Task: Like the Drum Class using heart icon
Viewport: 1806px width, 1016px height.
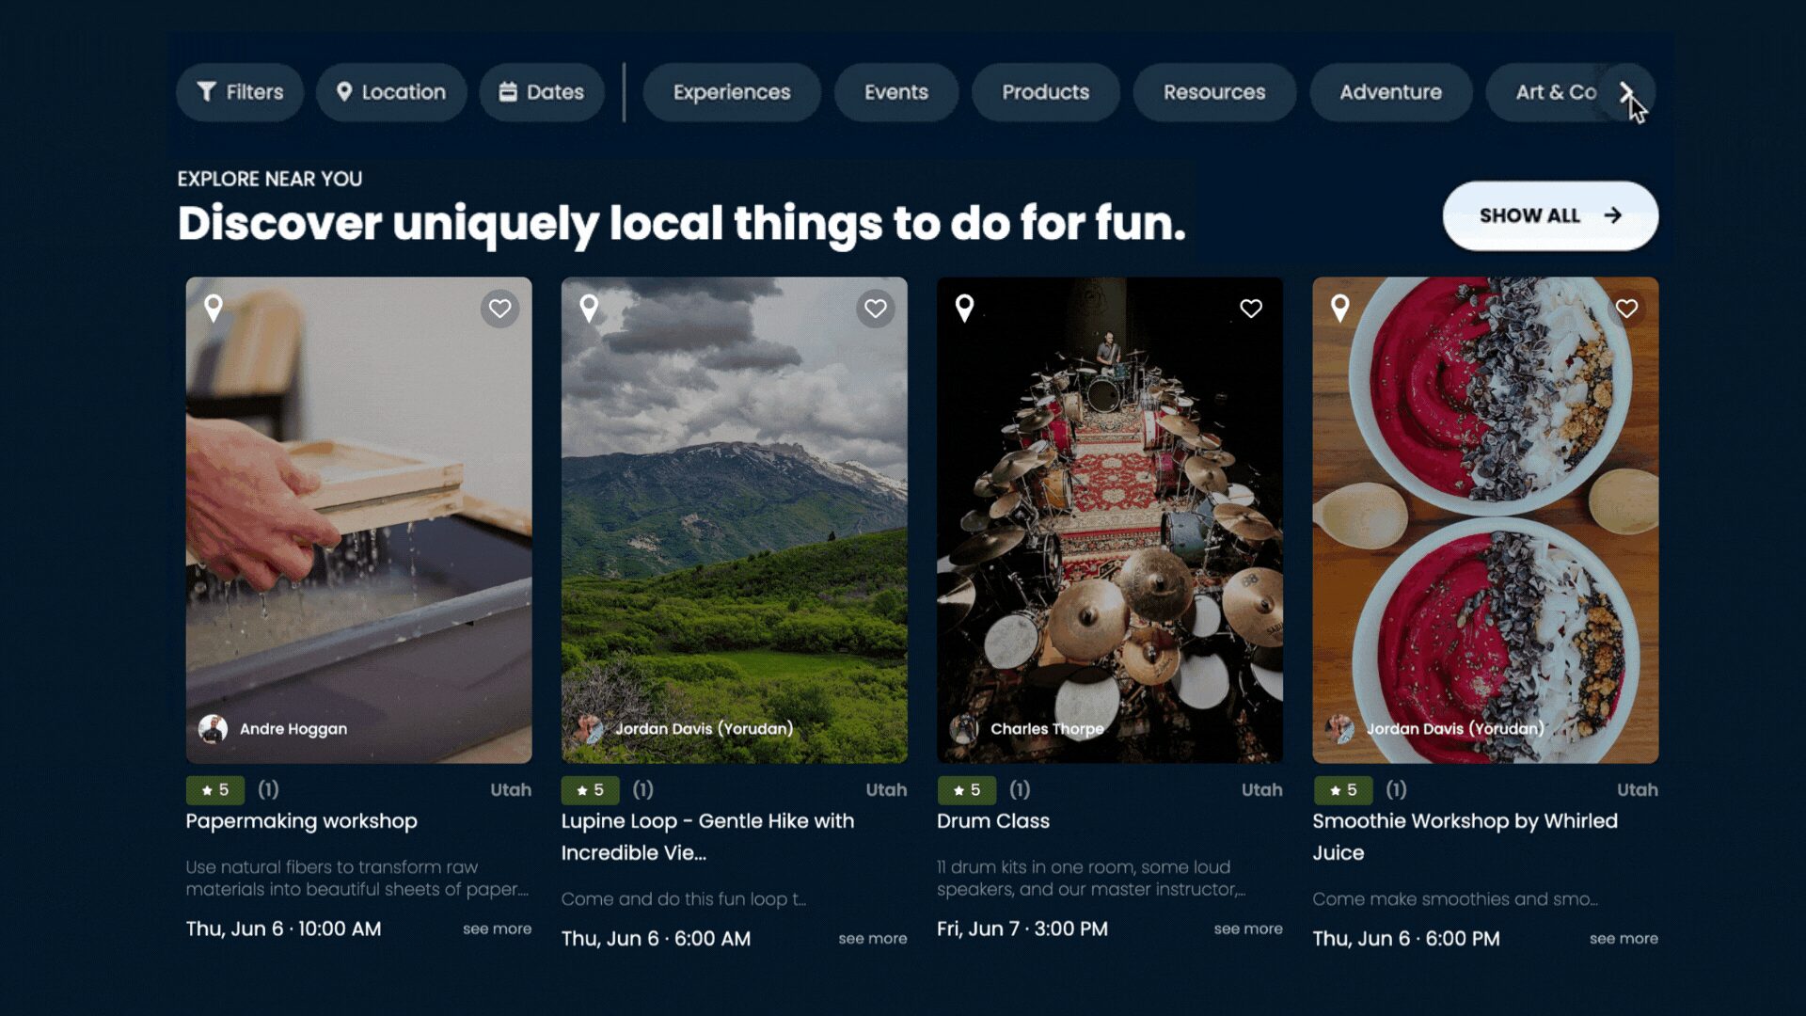Action: pos(1250,309)
